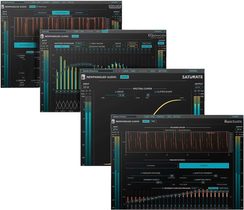The image size is (244, 210).
Task: Solo the 20000 Hz band in Punctuate
Action: pyautogui.click(x=227, y=206)
